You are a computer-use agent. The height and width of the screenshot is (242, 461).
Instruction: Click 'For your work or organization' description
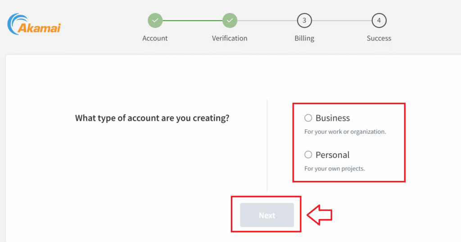point(345,132)
